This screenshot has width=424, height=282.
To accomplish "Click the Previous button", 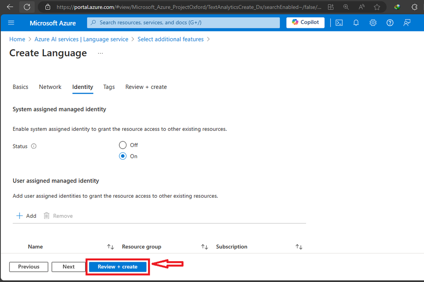I will (29, 267).
